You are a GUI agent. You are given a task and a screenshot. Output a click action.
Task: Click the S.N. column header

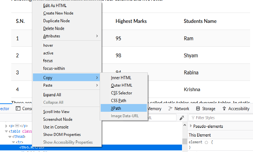[x=20, y=21]
